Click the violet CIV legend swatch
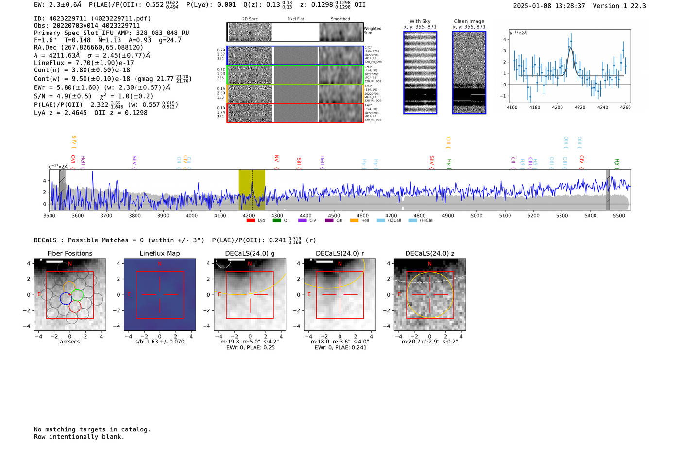 pyautogui.click(x=303, y=220)
